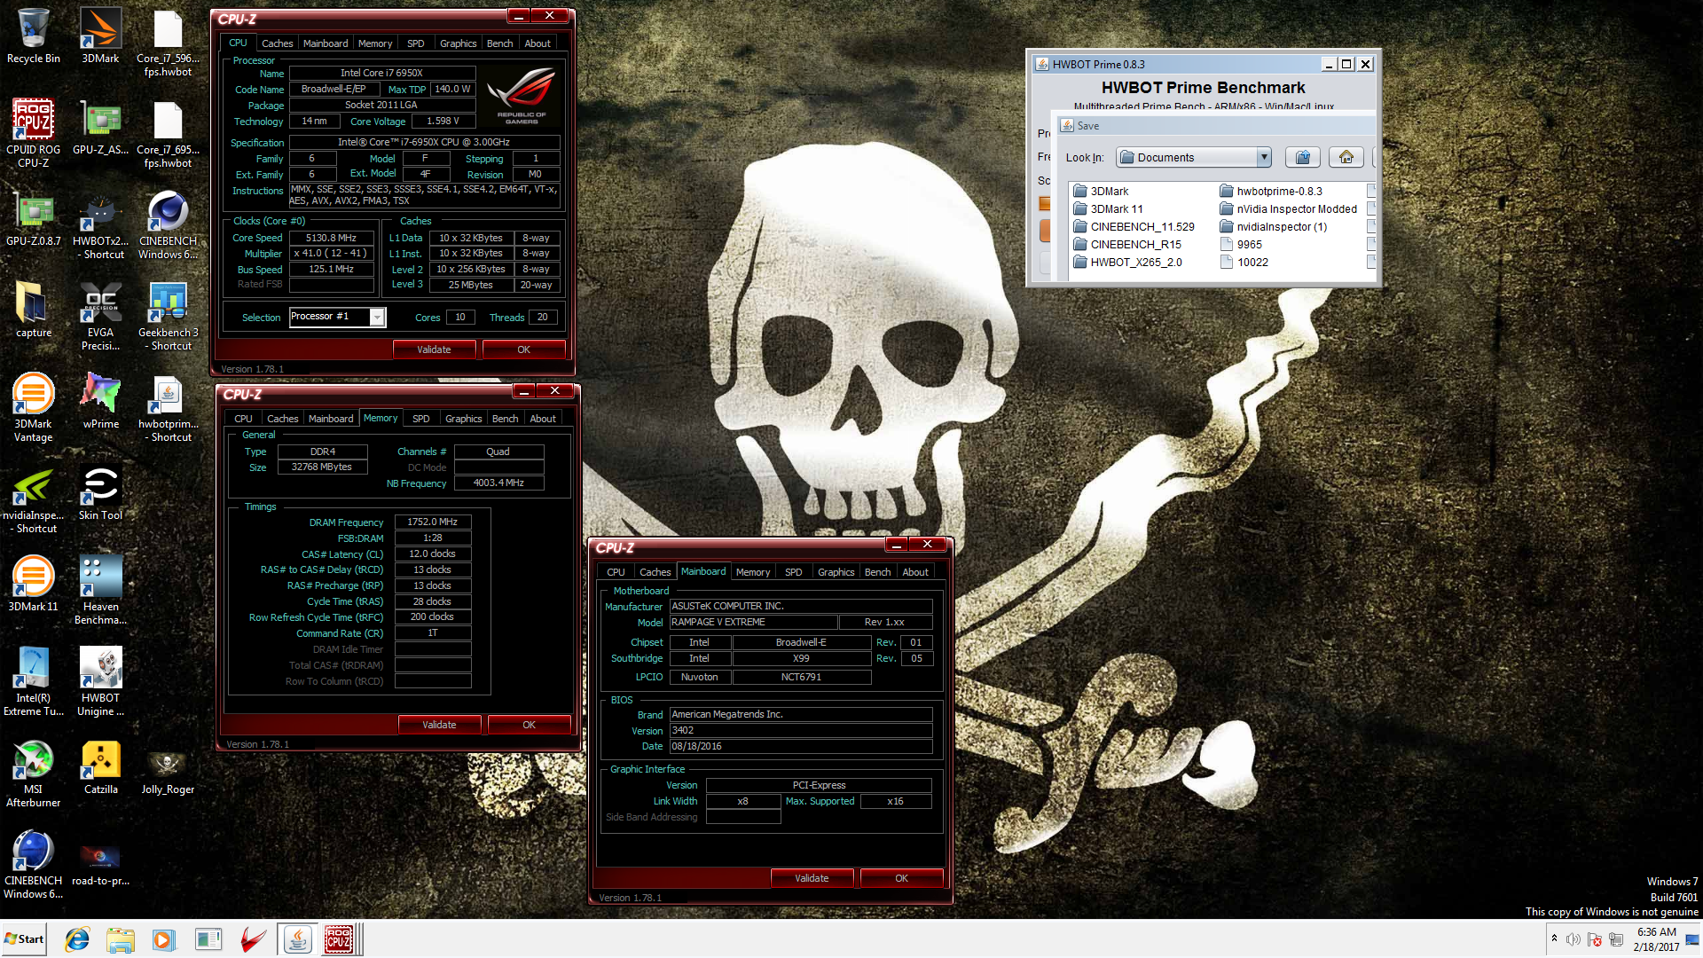Screen dimensions: 1703x958
Task: Select CINEBENCH_R15 folder in Save dialog
Action: [x=1127, y=245]
